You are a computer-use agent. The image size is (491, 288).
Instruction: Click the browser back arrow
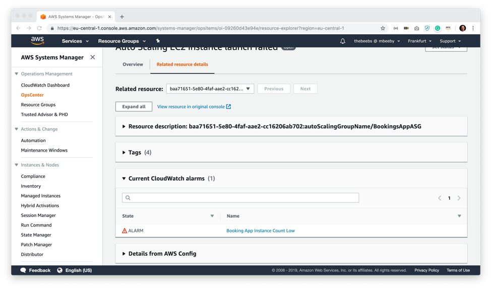click(19, 28)
